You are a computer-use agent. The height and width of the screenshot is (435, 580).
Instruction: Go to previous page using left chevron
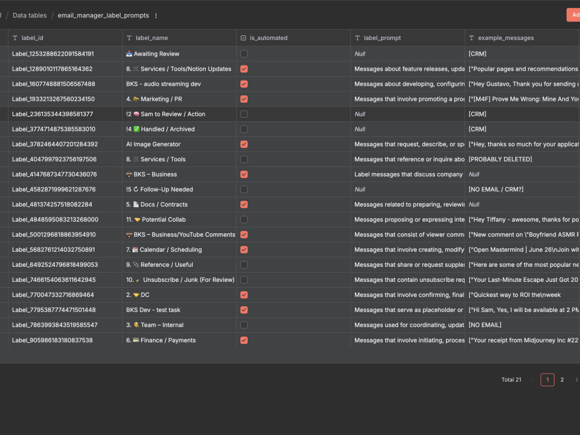pos(532,379)
